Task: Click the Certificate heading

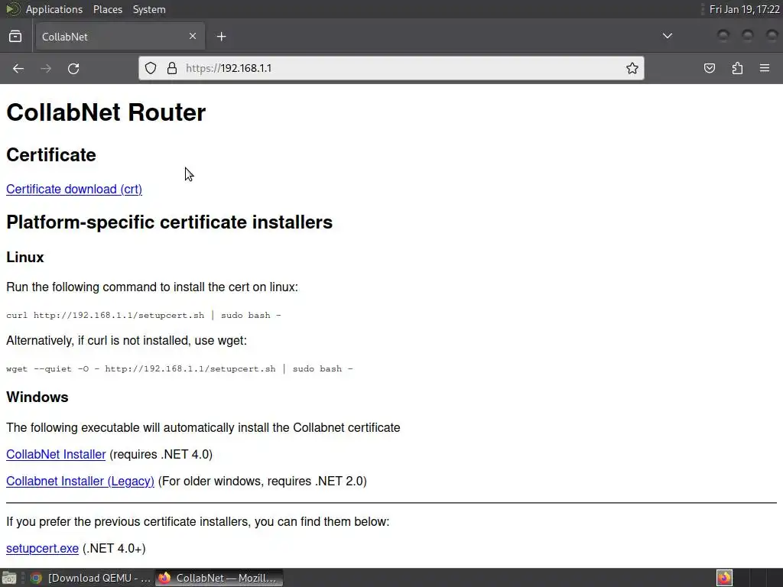Action: pos(51,154)
